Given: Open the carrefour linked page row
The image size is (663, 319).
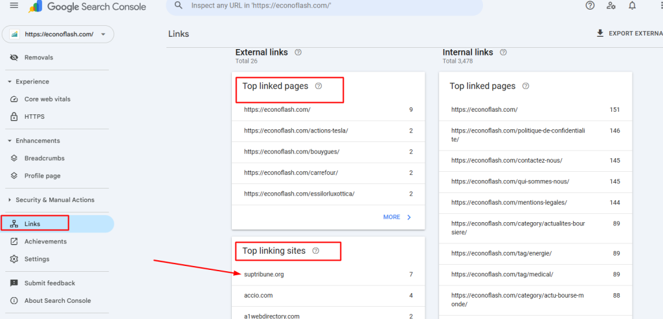Looking at the screenshot, I should tap(328, 173).
